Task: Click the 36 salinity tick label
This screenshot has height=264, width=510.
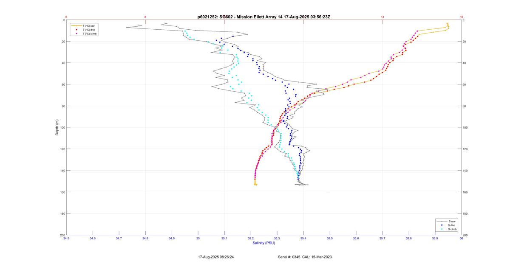Action: pyautogui.click(x=462, y=238)
